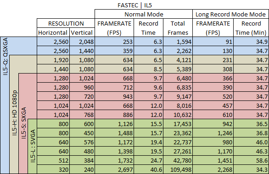
Task: Select the total frames cell 1,594
Action: [x=178, y=42]
